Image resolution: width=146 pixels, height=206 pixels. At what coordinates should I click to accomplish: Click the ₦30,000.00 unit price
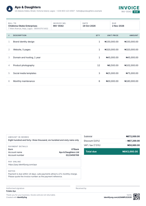click(112, 81)
